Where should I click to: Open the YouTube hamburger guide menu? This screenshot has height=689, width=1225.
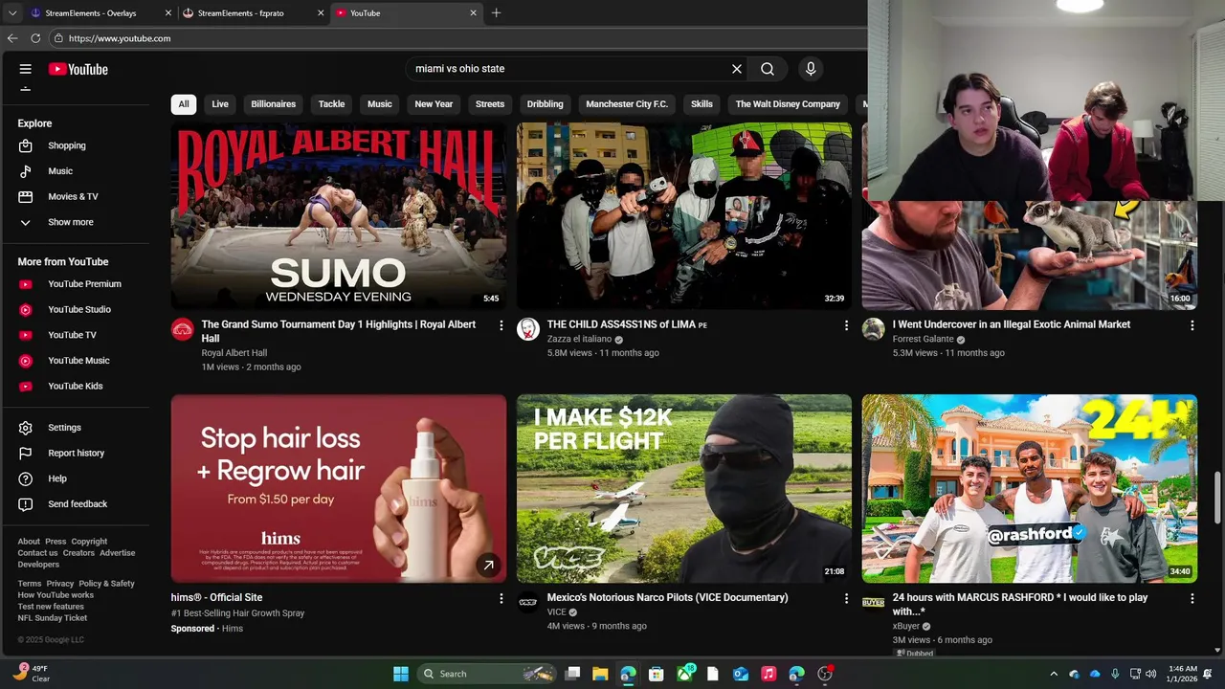point(26,69)
